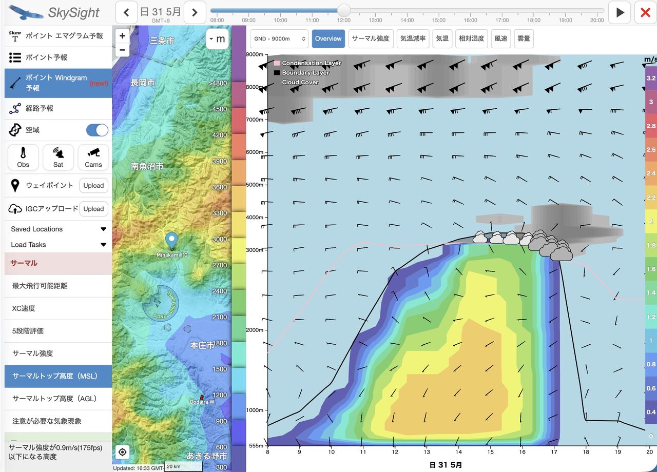Click the Dodaira W waypoint marker
657x472 pixels.
click(202, 397)
